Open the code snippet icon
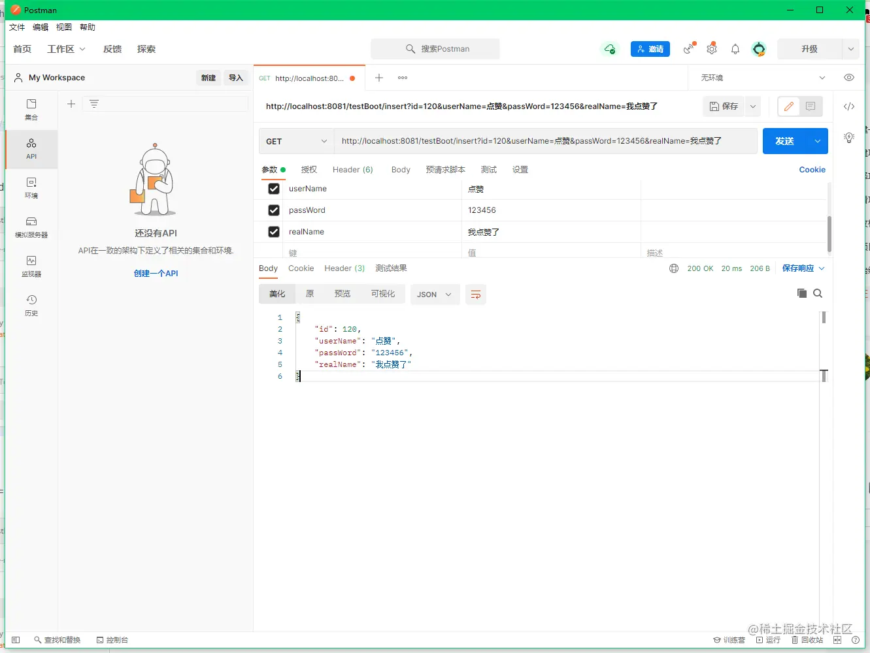870x653 pixels. coord(849,106)
